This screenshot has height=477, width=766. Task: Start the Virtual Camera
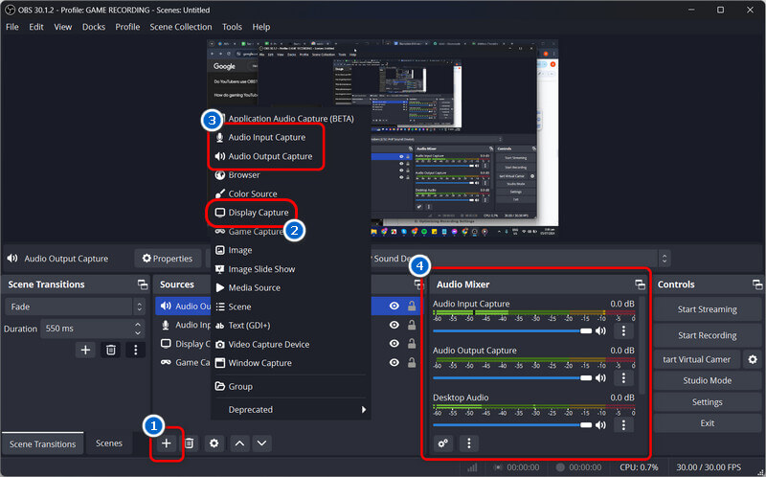coord(697,359)
